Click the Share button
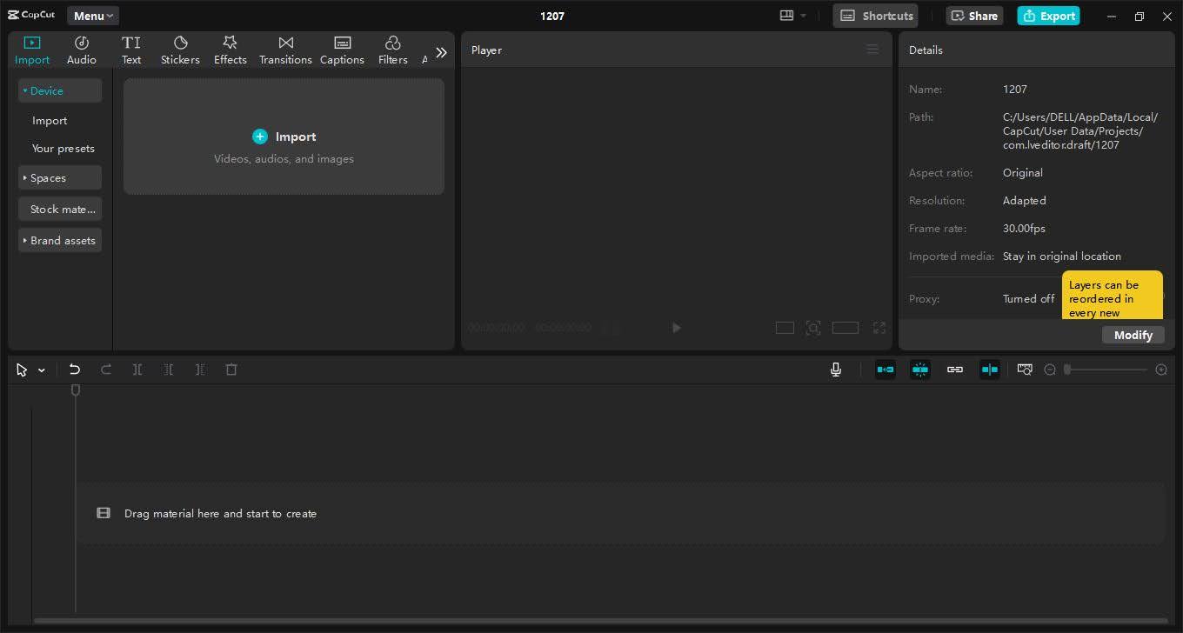Image resolution: width=1183 pixels, height=633 pixels. click(974, 16)
